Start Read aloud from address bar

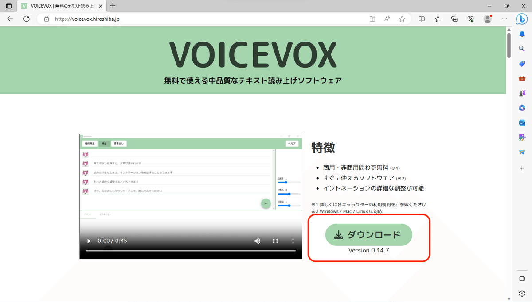tap(387, 19)
